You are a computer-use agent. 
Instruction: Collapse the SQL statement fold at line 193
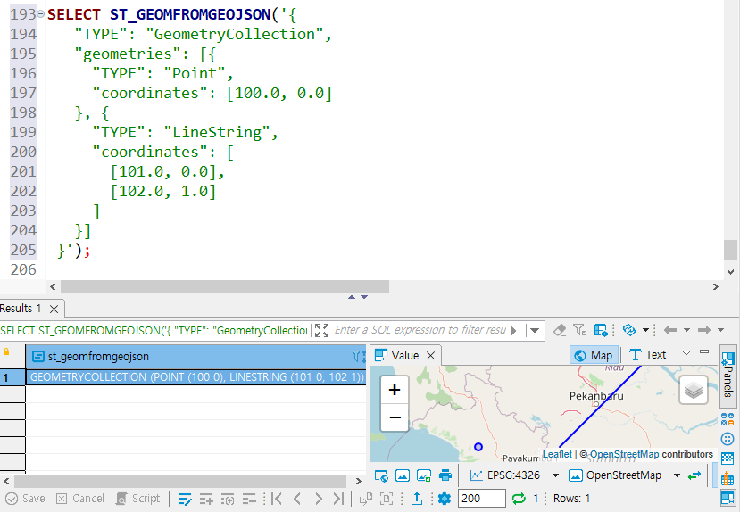40,14
